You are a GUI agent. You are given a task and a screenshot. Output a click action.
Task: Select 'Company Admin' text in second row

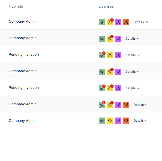click(23, 38)
